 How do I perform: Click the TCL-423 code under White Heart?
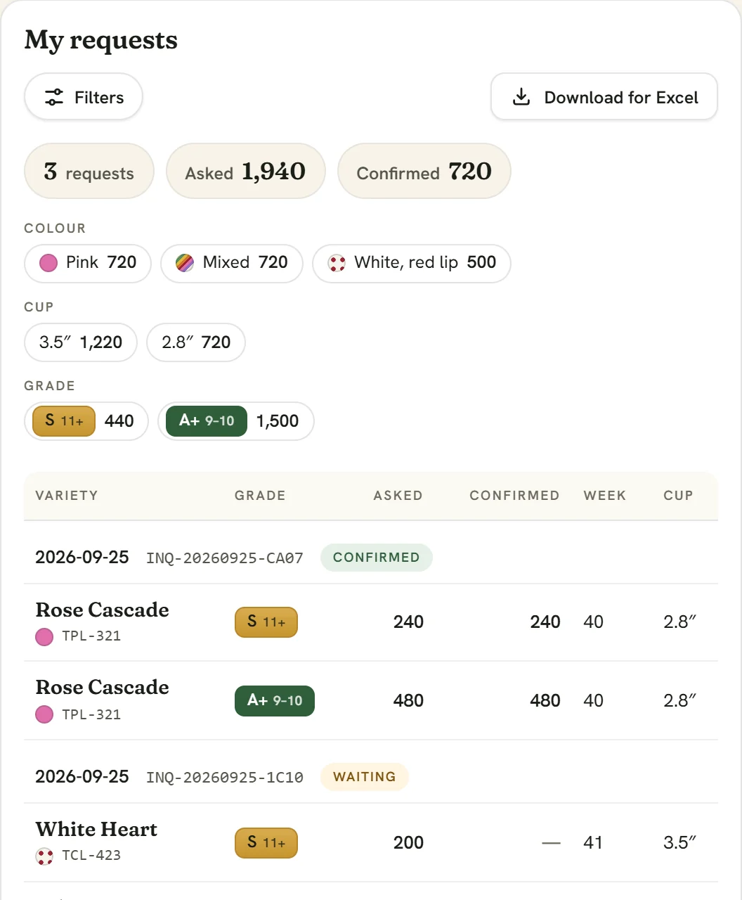(91, 856)
